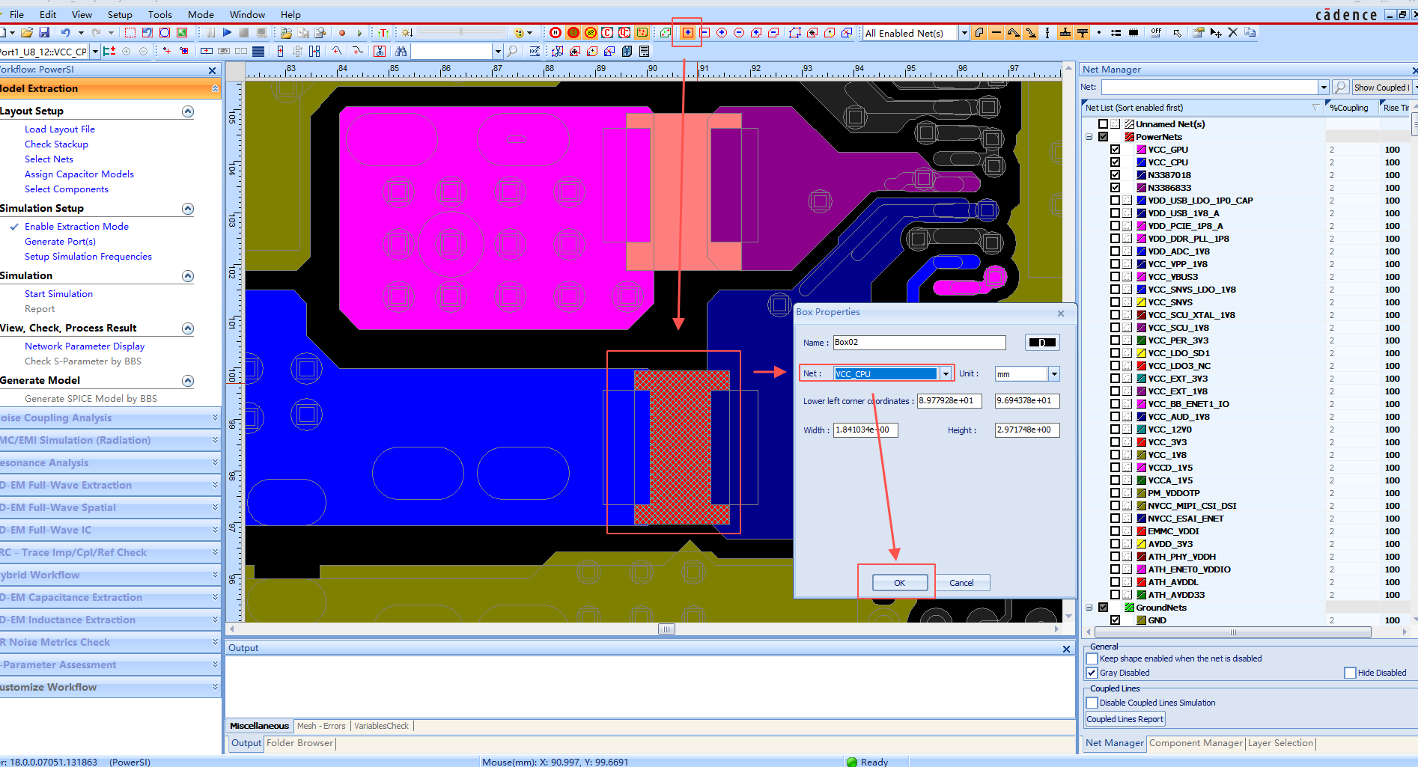
Task: Click the canvas horizontal scrollbar thumb
Action: [x=666, y=629]
